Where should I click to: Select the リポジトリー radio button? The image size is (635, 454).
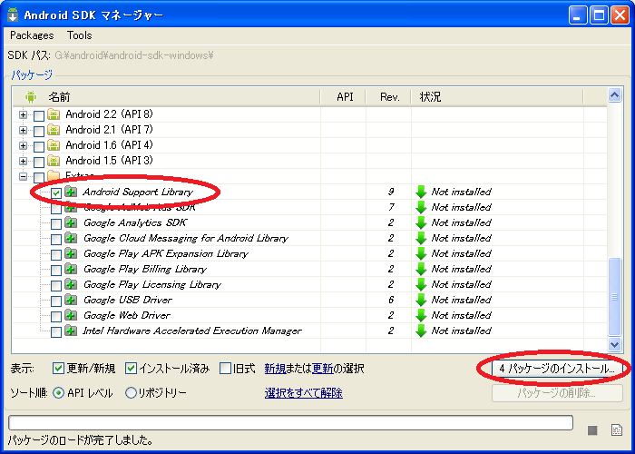pyautogui.click(x=132, y=392)
